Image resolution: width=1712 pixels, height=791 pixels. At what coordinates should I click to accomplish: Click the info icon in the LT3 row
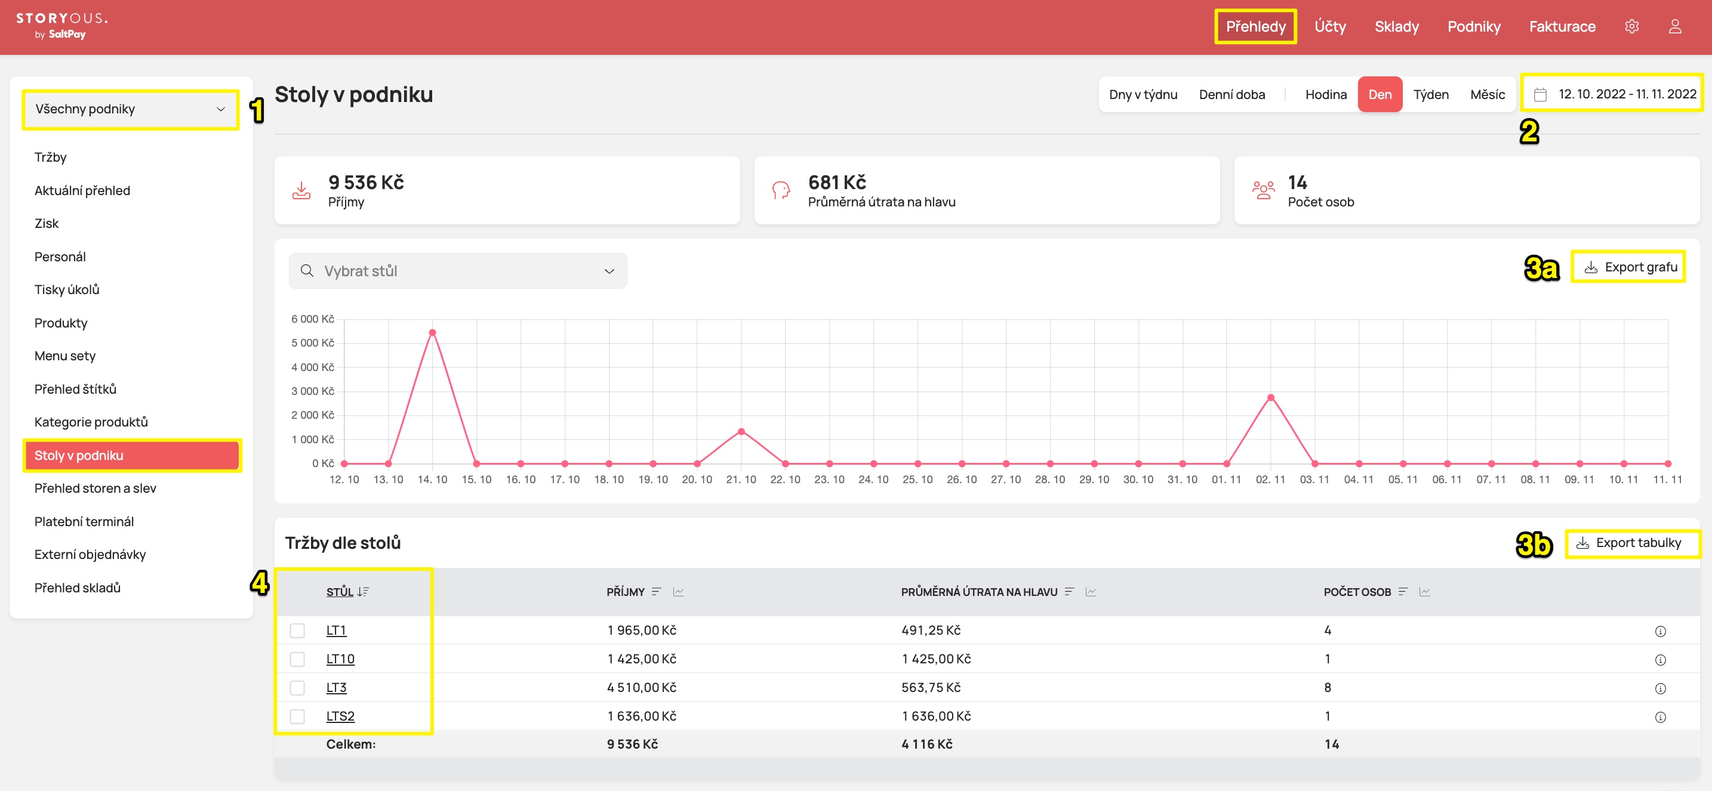(x=1660, y=688)
